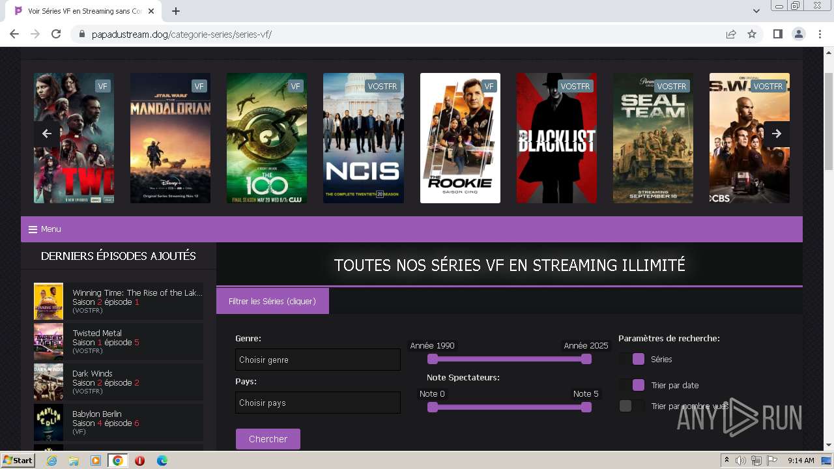Open the Choisir genre dropdown
Image resolution: width=834 pixels, height=469 pixels.
(318, 360)
